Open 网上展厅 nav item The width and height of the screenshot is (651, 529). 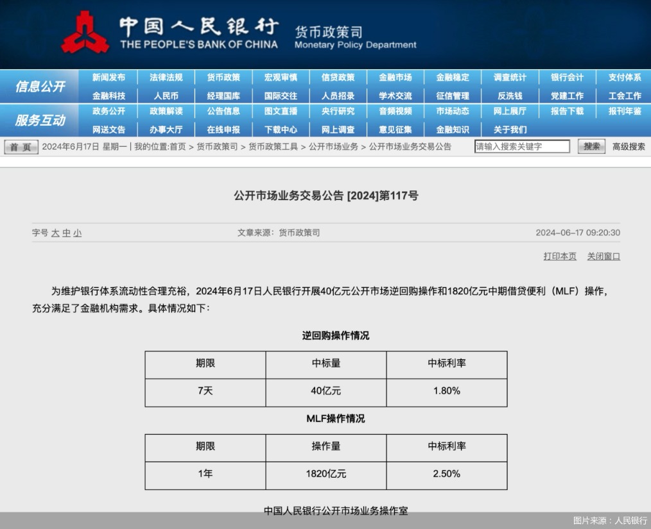tap(510, 111)
